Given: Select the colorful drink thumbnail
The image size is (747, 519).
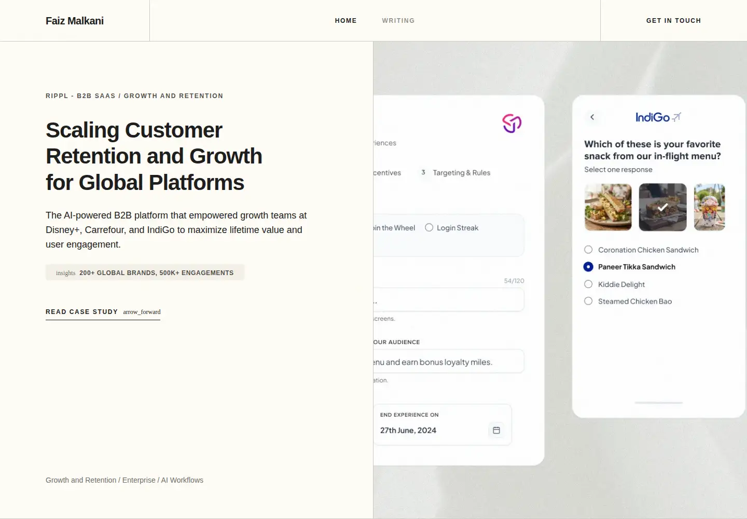Looking at the screenshot, I should (709, 207).
